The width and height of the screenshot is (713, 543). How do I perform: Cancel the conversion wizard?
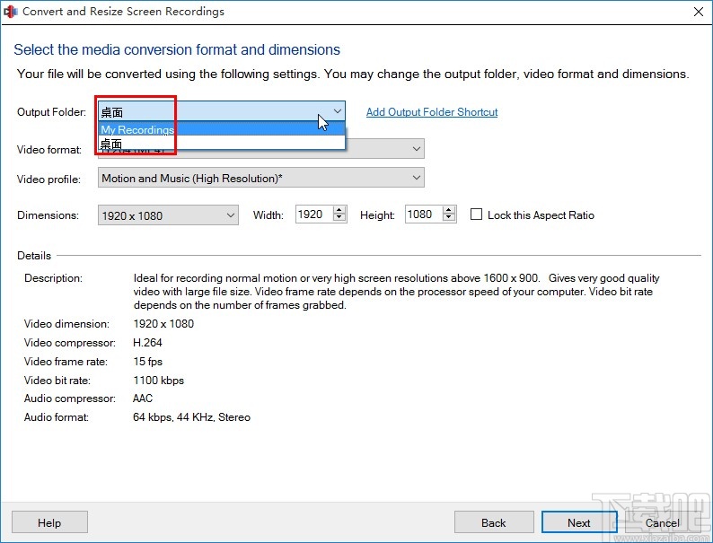(663, 522)
